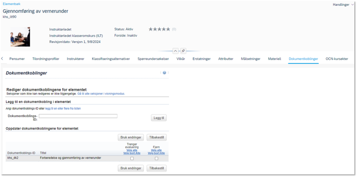Open the OCN-kursøkter tab
The image size is (357, 177).
pyautogui.click(x=337, y=59)
